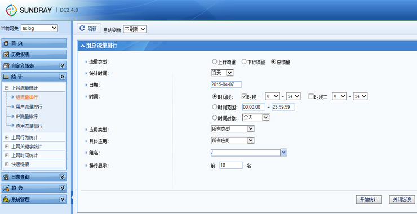The image size is (417, 214).
Task: Open the 时段一 start hour dropdown
Action: click(272, 96)
